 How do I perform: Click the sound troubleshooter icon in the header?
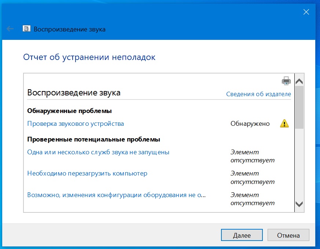pos(26,29)
